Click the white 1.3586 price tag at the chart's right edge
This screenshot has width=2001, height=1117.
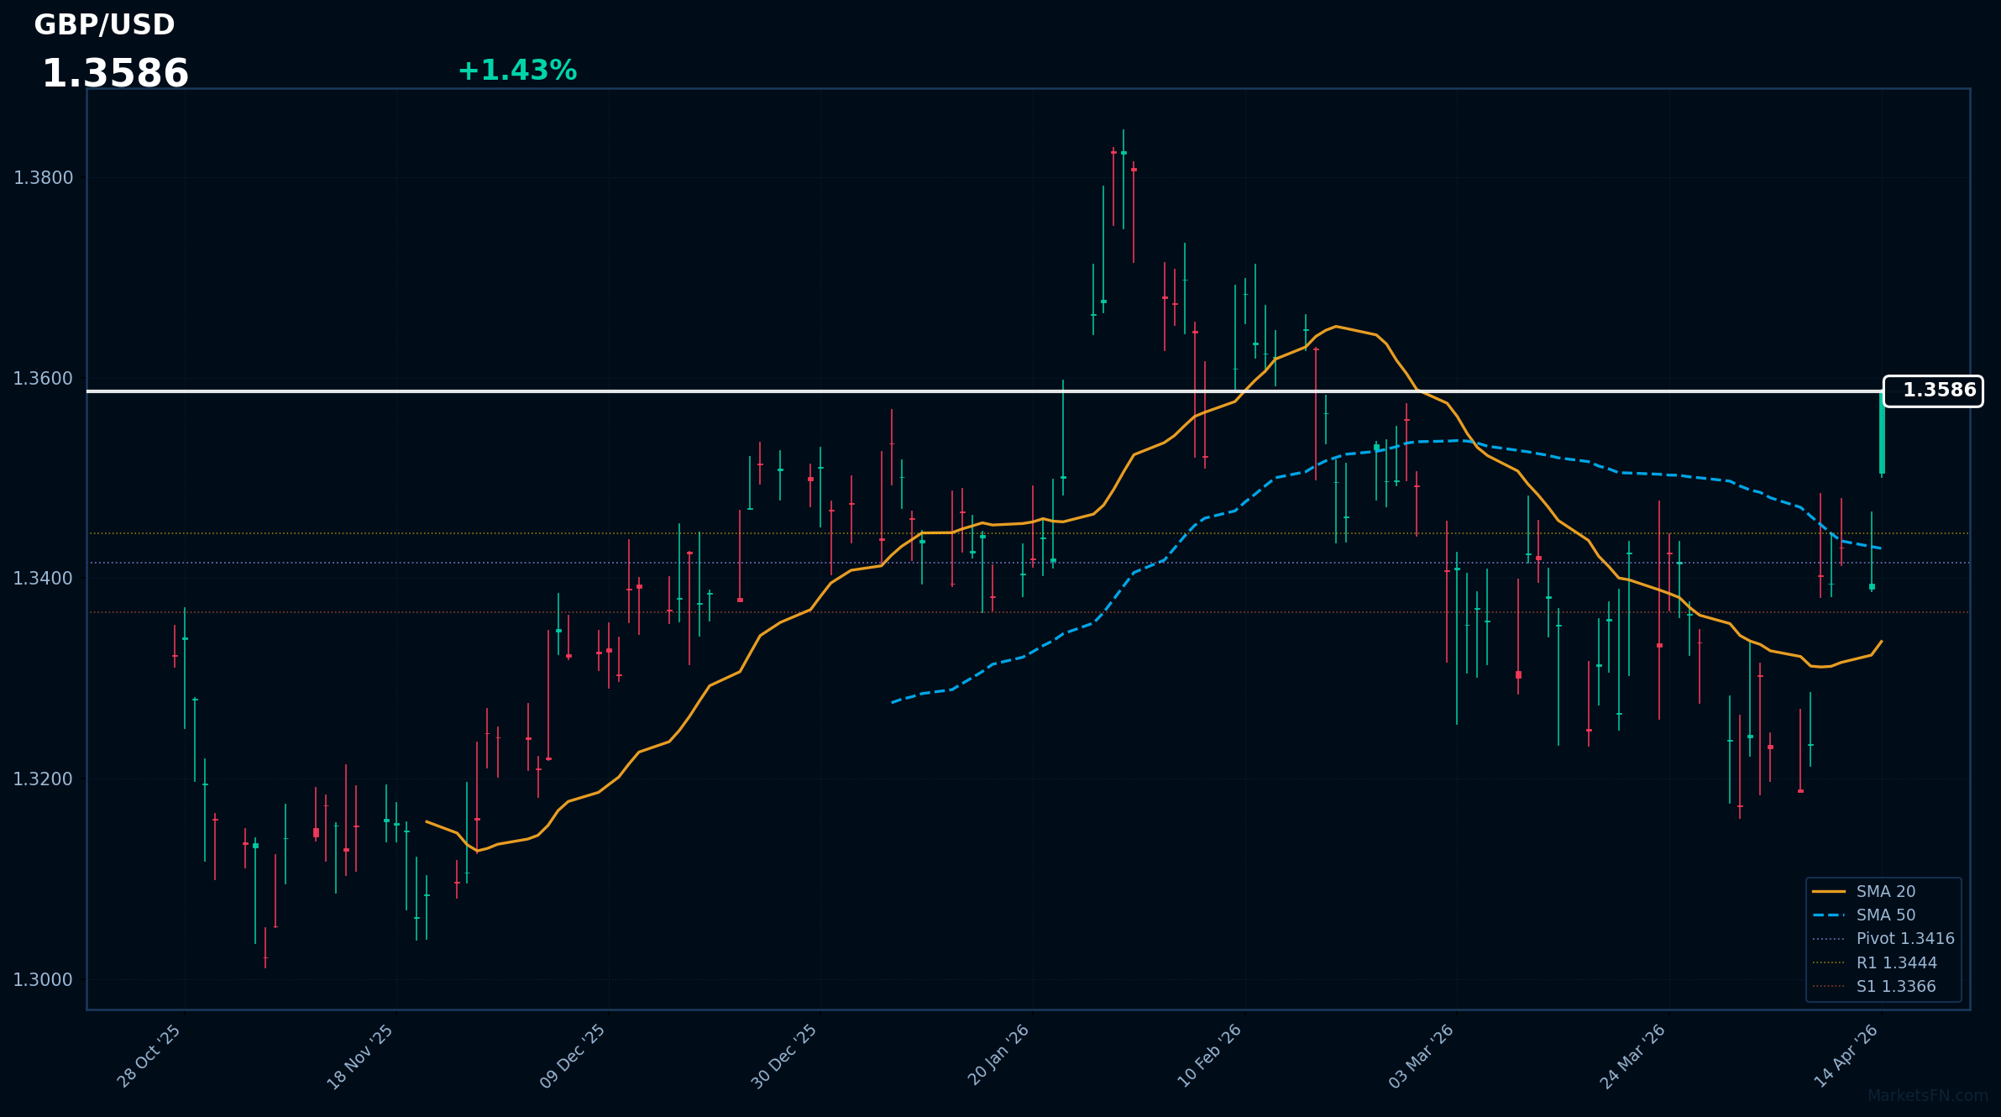(x=1933, y=391)
